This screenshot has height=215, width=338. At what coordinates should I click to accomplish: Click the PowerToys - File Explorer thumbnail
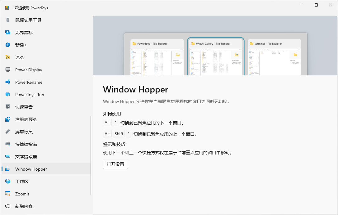click(x=157, y=57)
